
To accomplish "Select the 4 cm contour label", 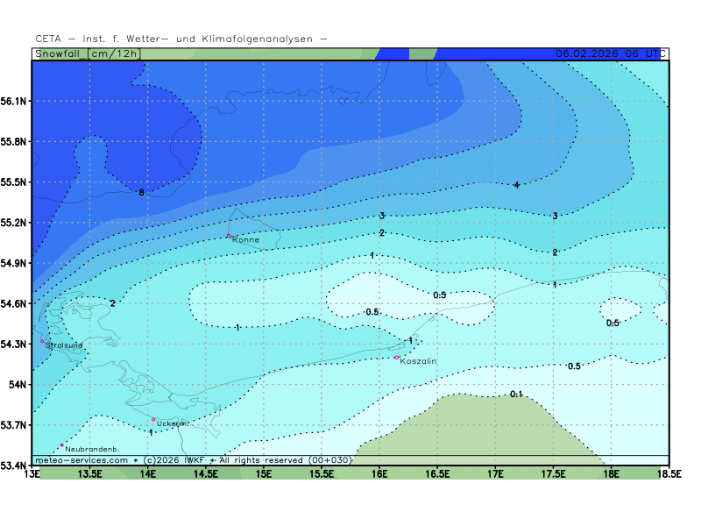I will tap(517, 185).
